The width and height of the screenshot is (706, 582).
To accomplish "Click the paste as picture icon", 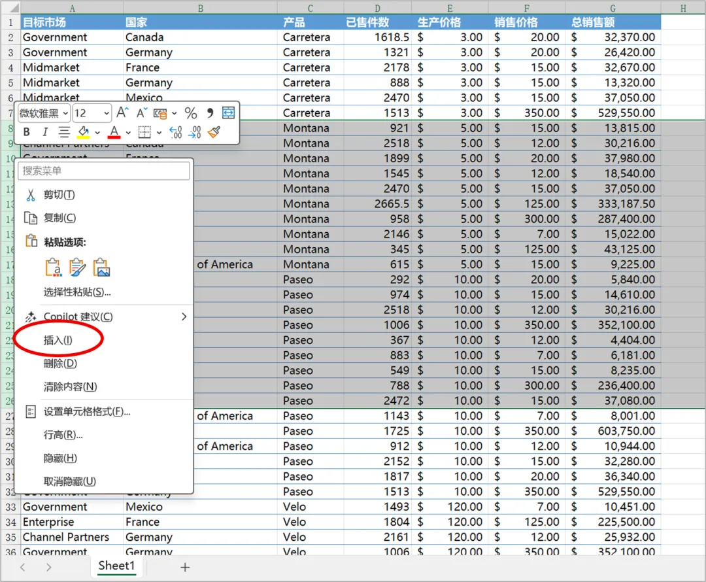I will click(x=102, y=267).
